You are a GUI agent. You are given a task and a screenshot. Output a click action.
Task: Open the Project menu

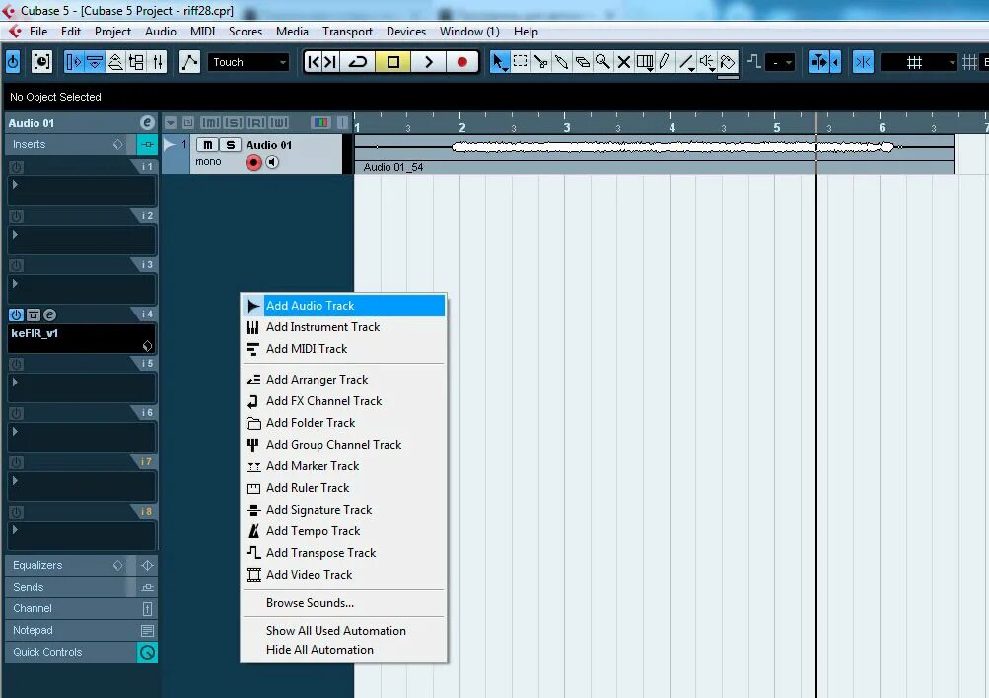point(112,31)
